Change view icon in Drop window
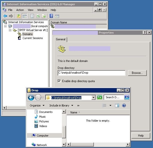This screenshot has width=153, height=148. coord(104,105)
